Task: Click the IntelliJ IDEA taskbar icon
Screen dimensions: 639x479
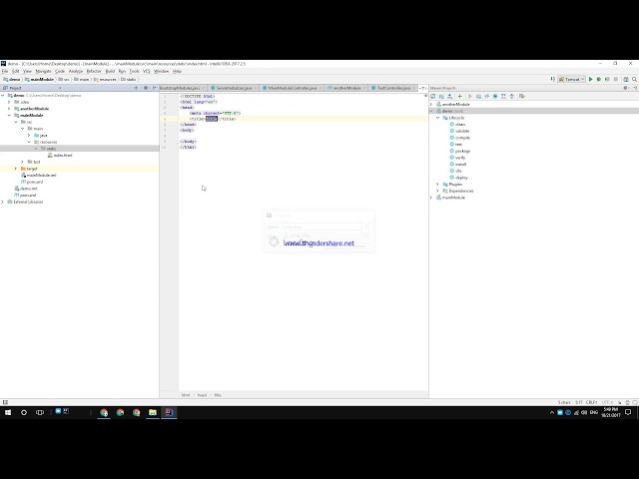Action: (x=169, y=412)
